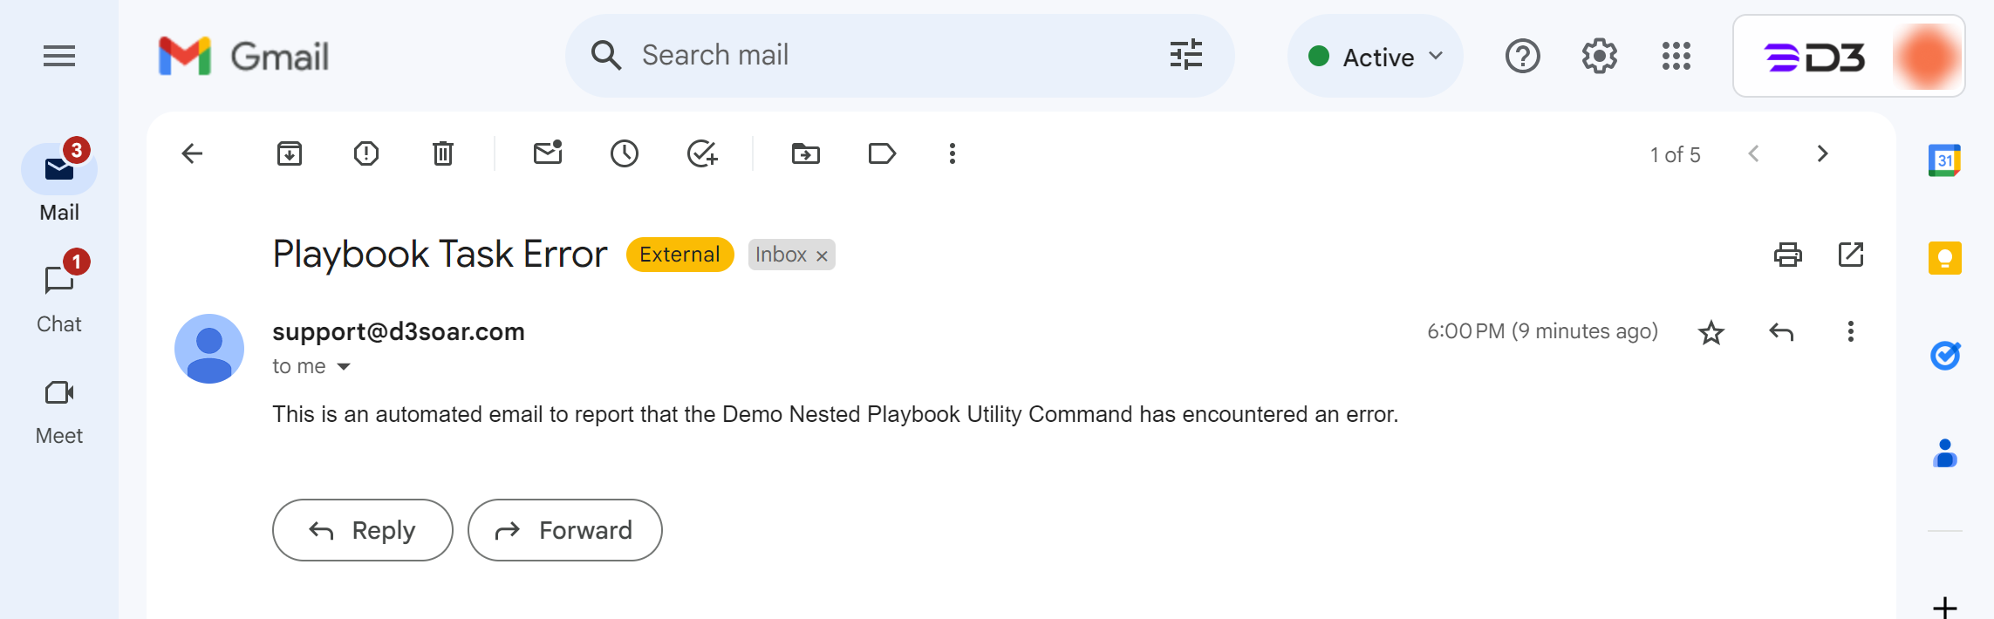The height and width of the screenshot is (619, 1994).
Task: Switch to the Meet tab
Action: 59,408
